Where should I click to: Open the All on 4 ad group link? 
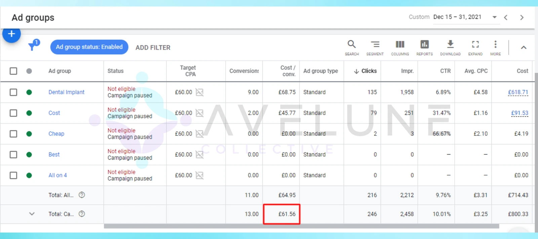(x=57, y=175)
